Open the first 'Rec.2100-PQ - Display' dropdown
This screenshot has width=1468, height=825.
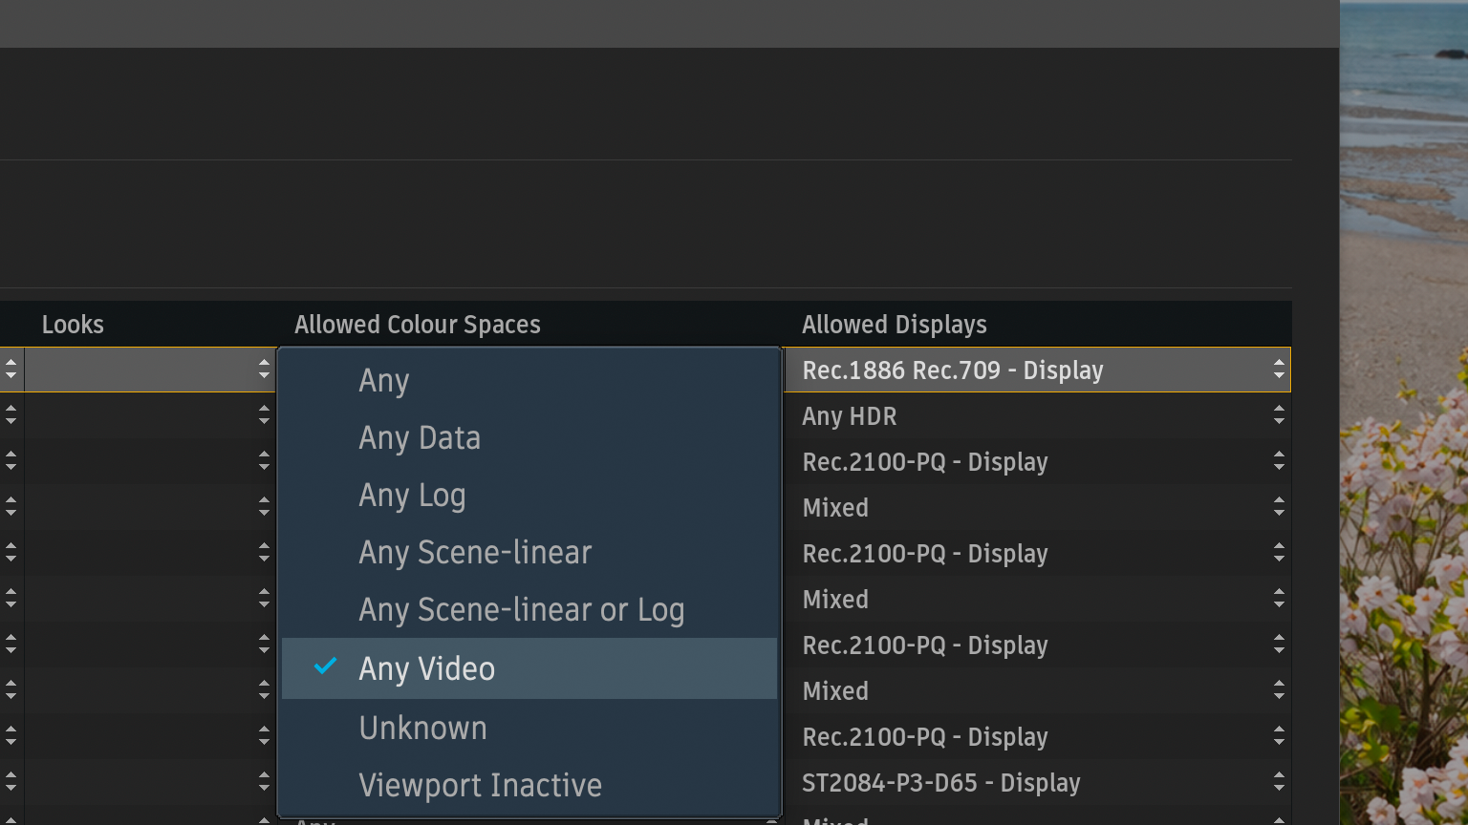pos(1036,462)
